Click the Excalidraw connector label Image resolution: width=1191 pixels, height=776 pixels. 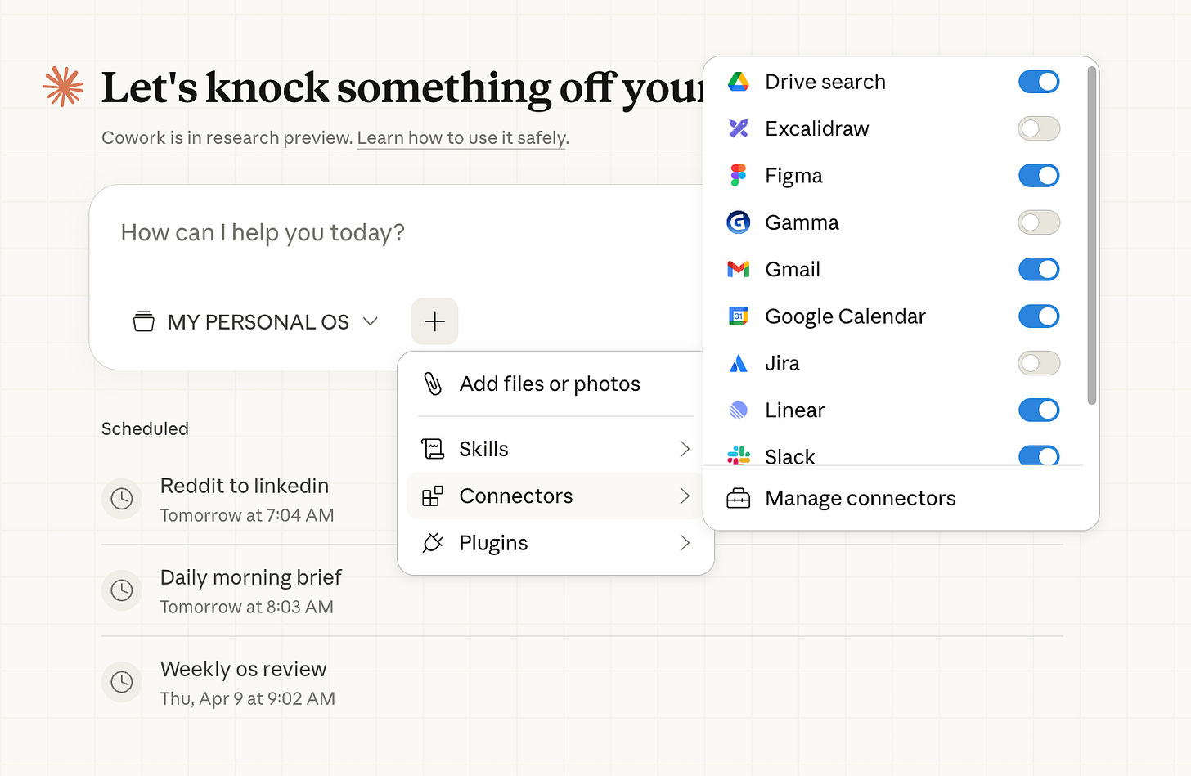tap(817, 128)
